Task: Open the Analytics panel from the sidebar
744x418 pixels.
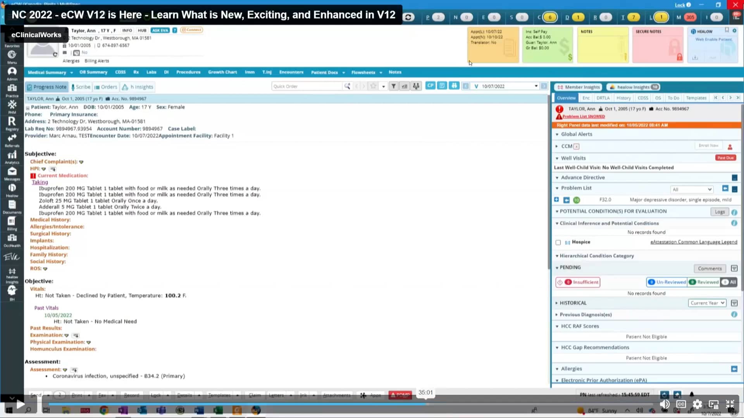Action: pyautogui.click(x=12, y=157)
